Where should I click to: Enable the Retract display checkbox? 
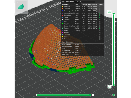100,32
